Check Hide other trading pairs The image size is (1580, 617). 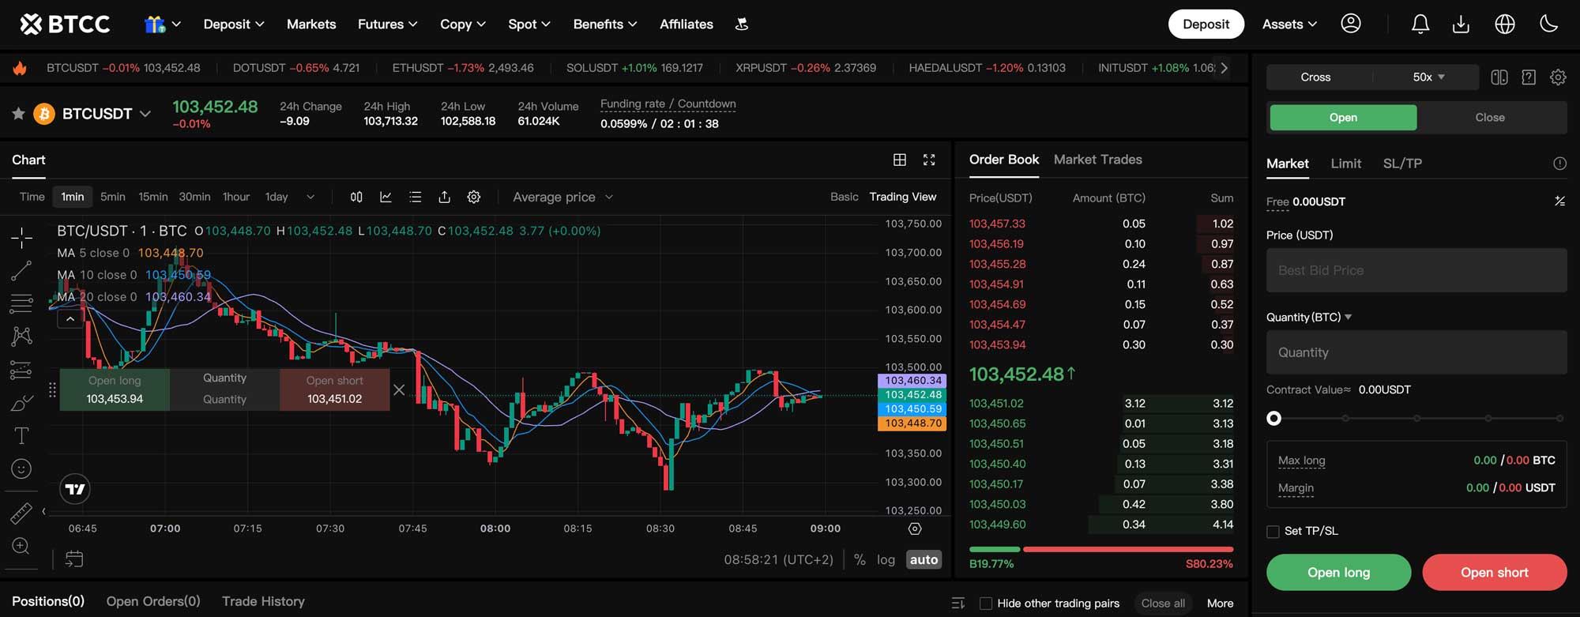coord(986,604)
